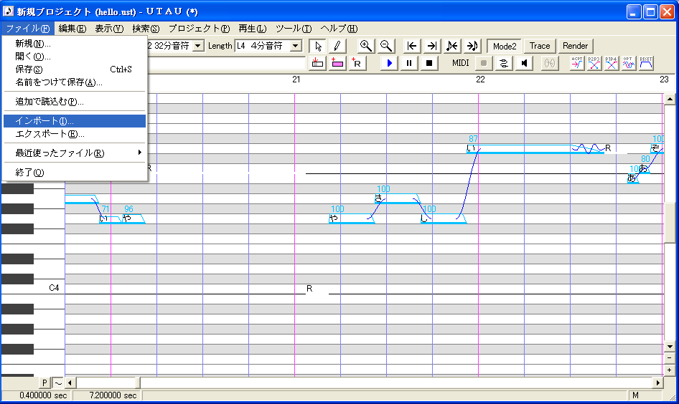Click the horizontal scrollbar left arrow

tap(70, 383)
